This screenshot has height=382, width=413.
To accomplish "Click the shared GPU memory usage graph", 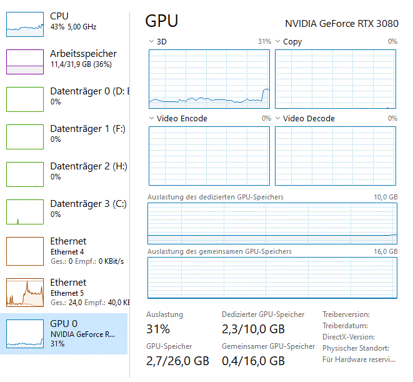I will click(x=272, y=277).
